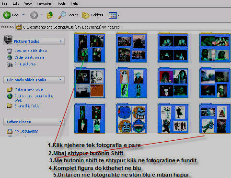This screenshot has height=178, width=231.
Task: Click the Share this folder icon
Action: (x=10, y=106)
